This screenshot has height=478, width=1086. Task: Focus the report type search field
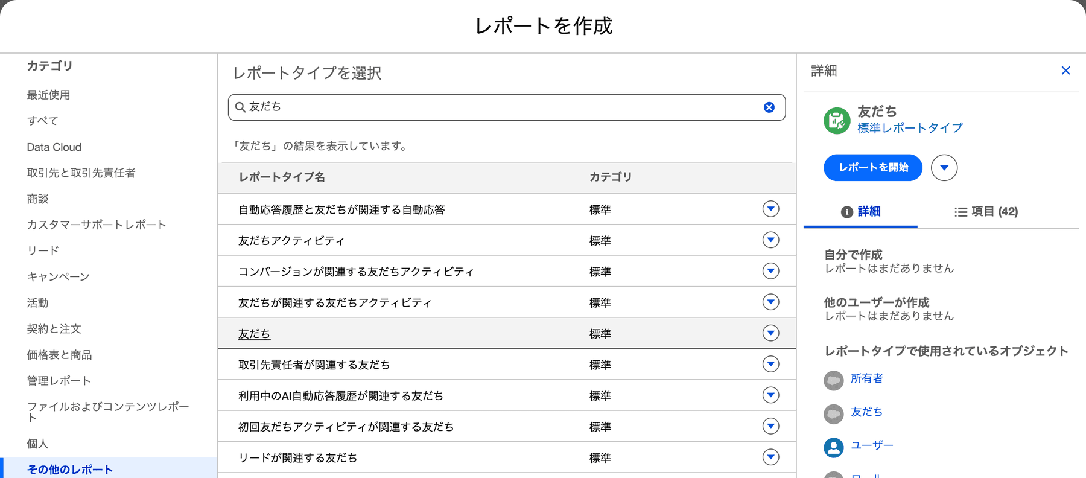(x=507, y=107)
